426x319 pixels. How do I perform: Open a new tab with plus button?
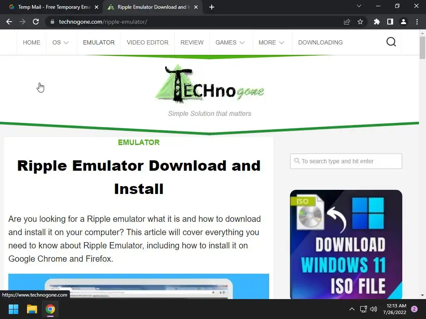coord(212,7)
